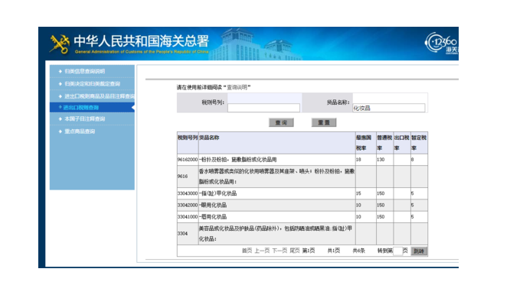The image size is (510, 285).
Task: Click the 跳转 jump button
Action: 419,251
